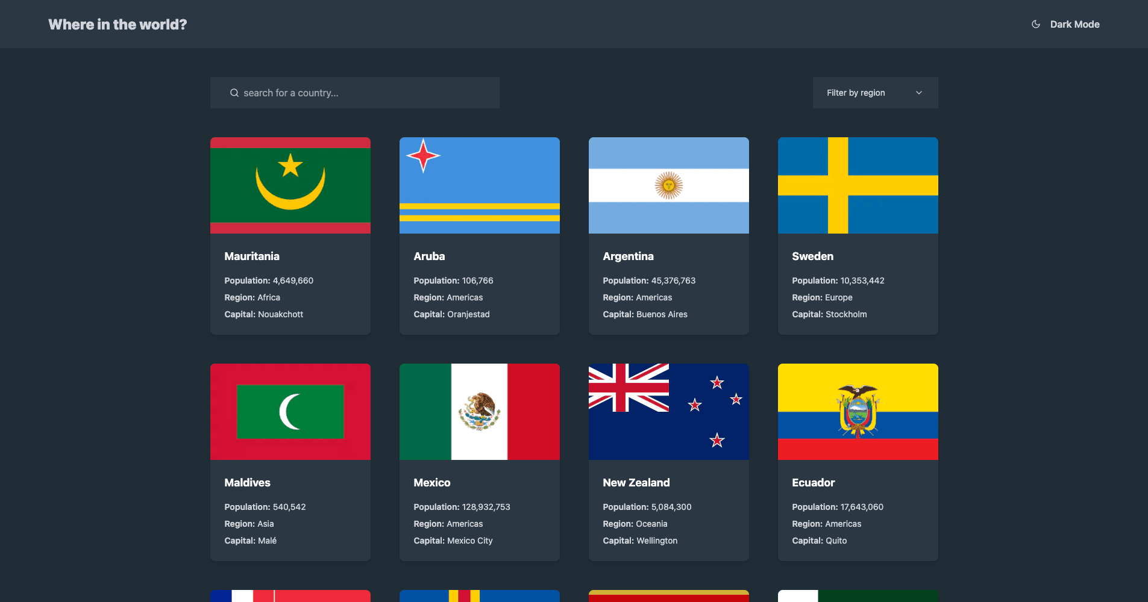The image size is (1148, 602).
Task: Select the Sweden country name
Action: 812,256
